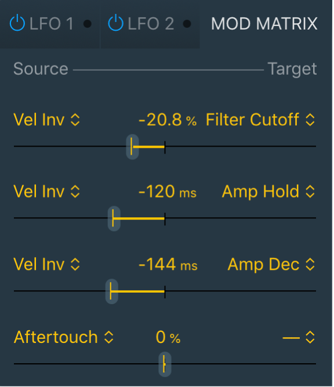Switch to the LFO 1 tab
The height and width of the screenshot is (387, 334).
(52, 24)
